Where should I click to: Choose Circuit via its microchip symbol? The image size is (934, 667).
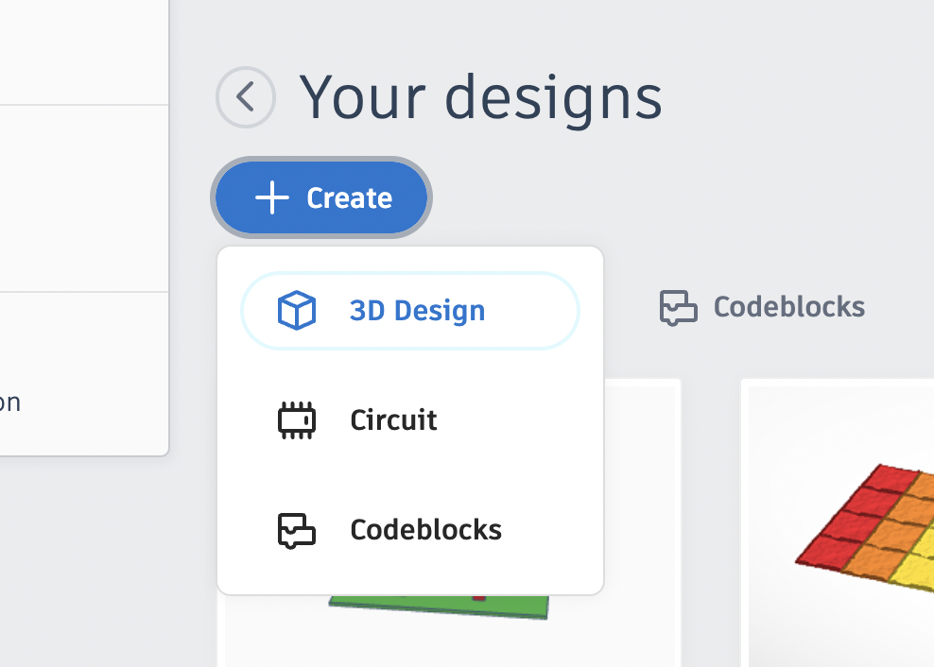pyautogui.click(x=296, y=419)
